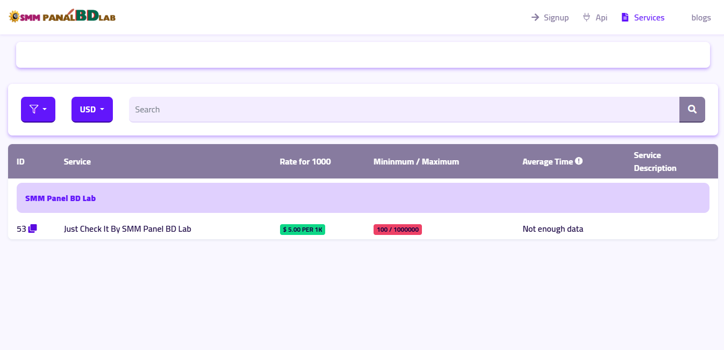
Task: Go to the Services page
Action: pos(643,18)
